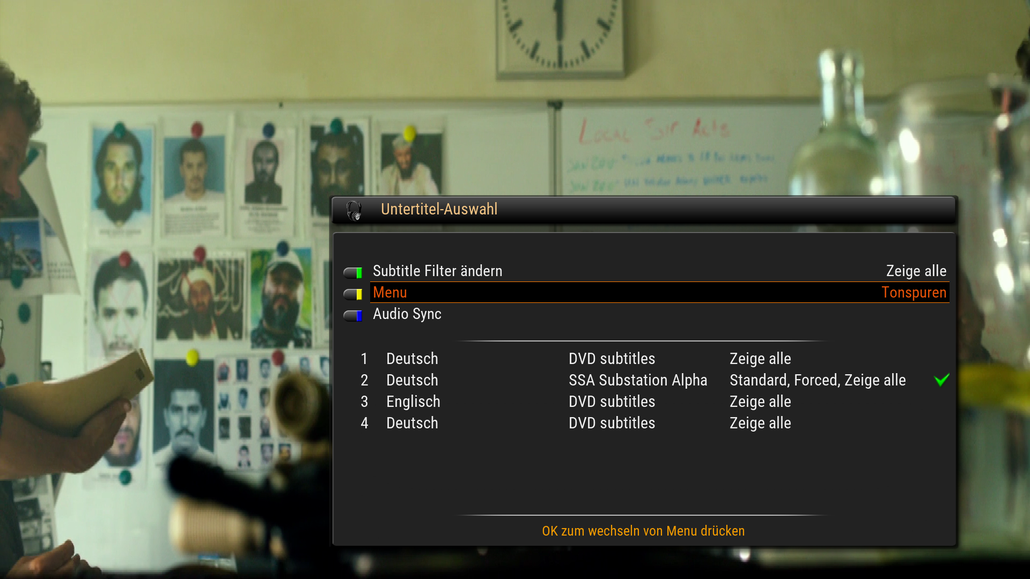Change filter value Zeige alle at top

tap(916, 271)
